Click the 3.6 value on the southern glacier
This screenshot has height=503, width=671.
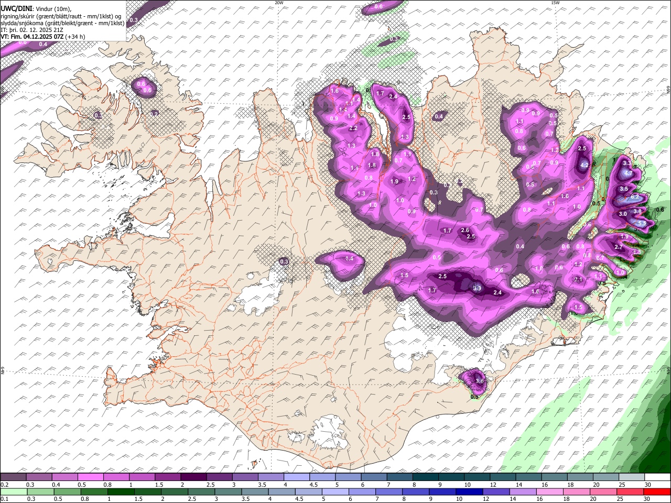tap(480, 381)
